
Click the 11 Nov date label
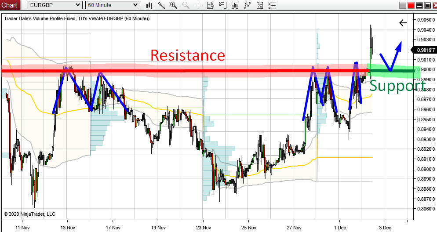(22, 228)
